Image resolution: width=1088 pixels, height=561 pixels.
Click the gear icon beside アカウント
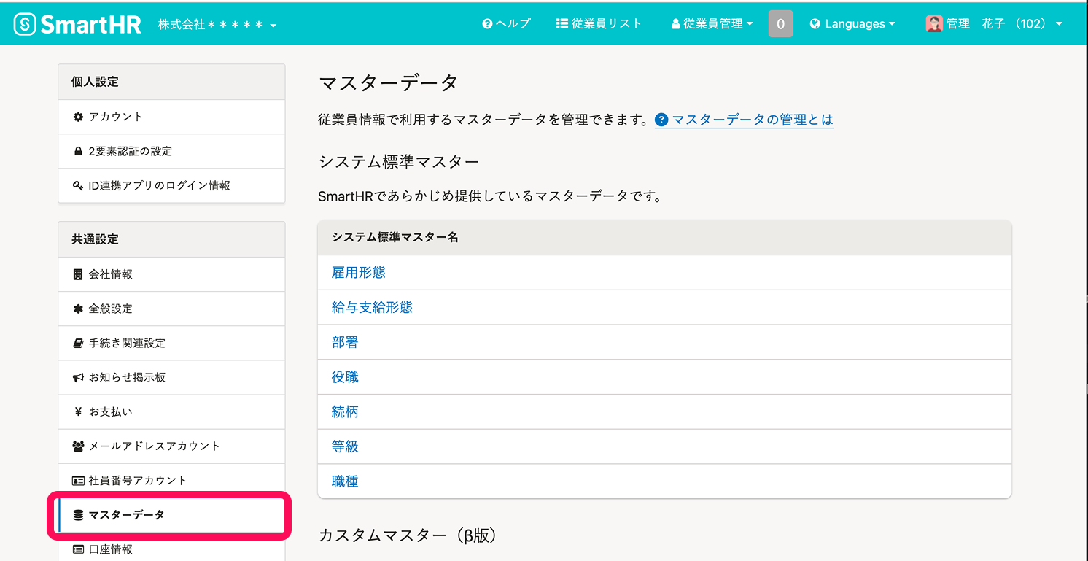pos(78,117)
